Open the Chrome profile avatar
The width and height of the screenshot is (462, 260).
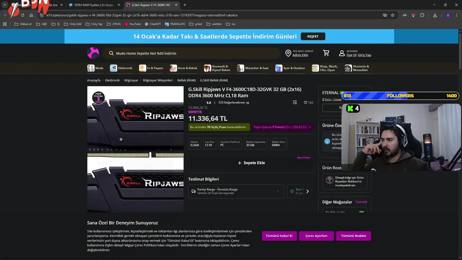448,15
